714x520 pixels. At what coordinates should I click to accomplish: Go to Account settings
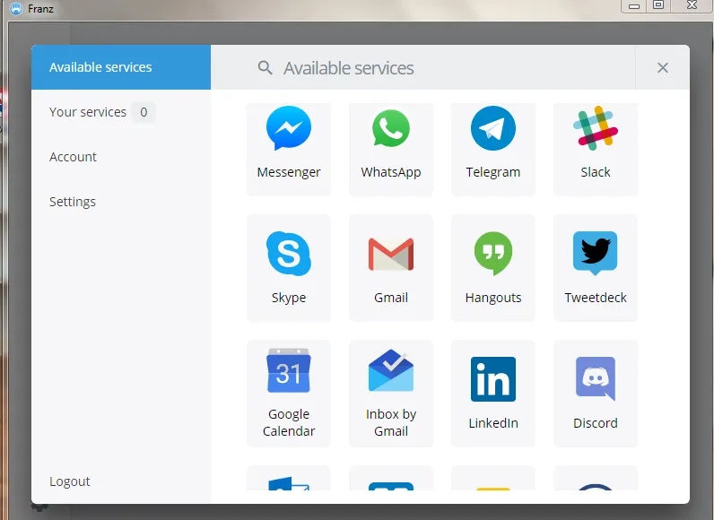click(x=121, y=157)
